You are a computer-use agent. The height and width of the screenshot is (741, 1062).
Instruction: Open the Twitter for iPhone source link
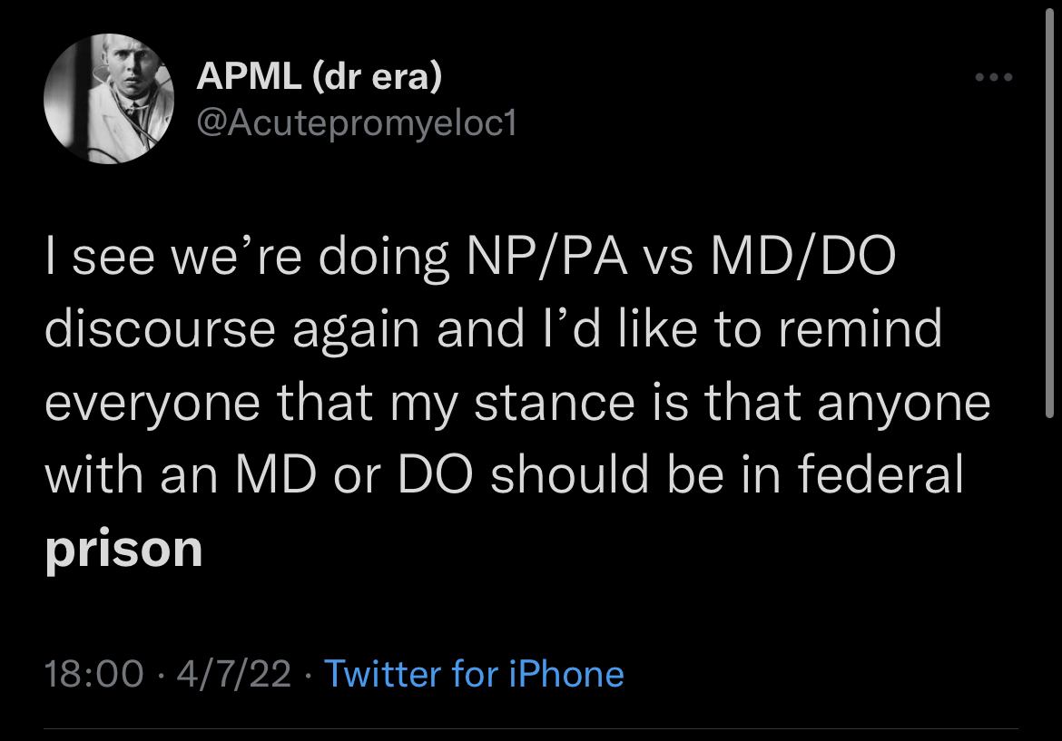click(474, 674)
